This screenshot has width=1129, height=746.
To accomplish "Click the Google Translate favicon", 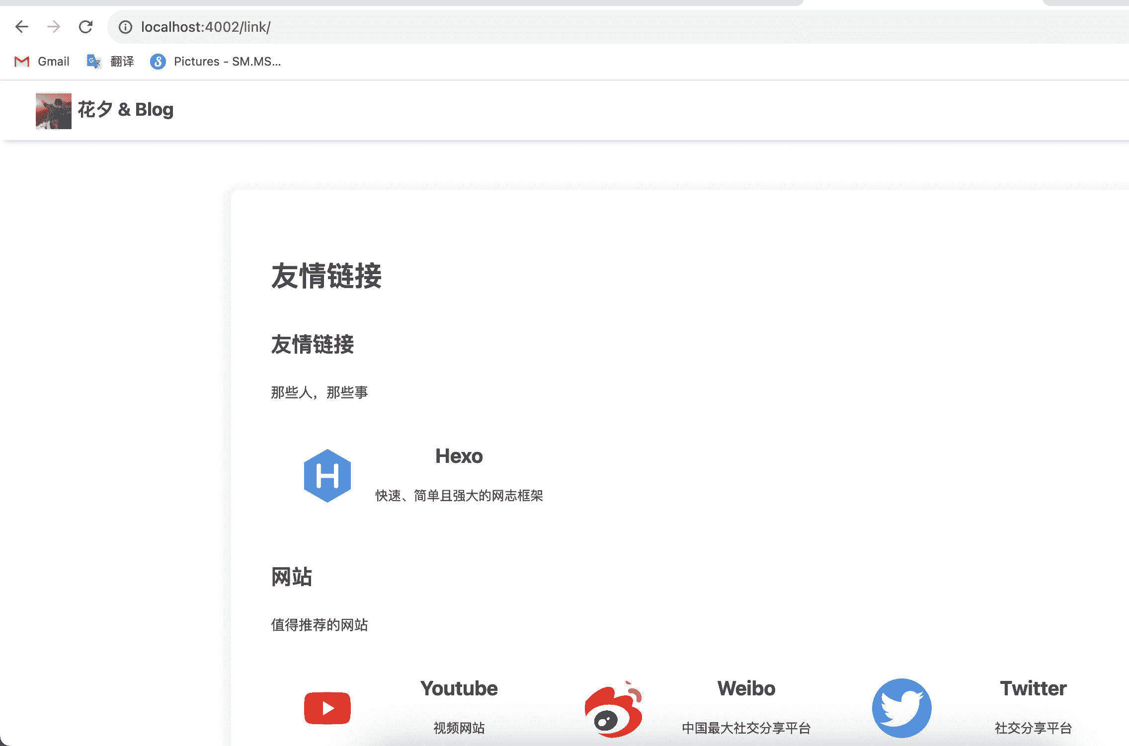I will (93, 62).
